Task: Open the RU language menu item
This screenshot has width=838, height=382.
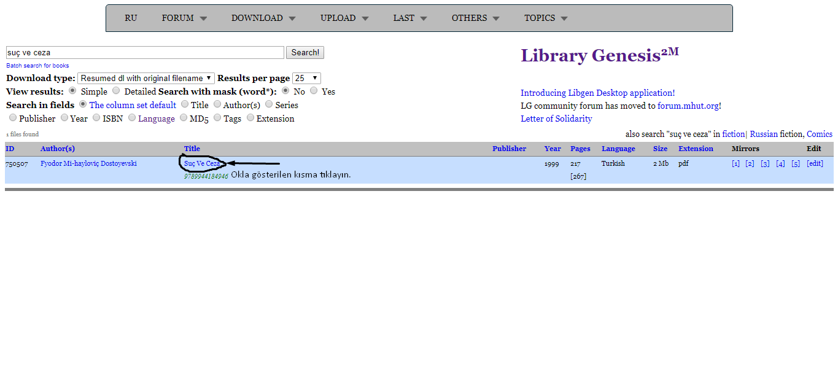Action: coord(131,18)
